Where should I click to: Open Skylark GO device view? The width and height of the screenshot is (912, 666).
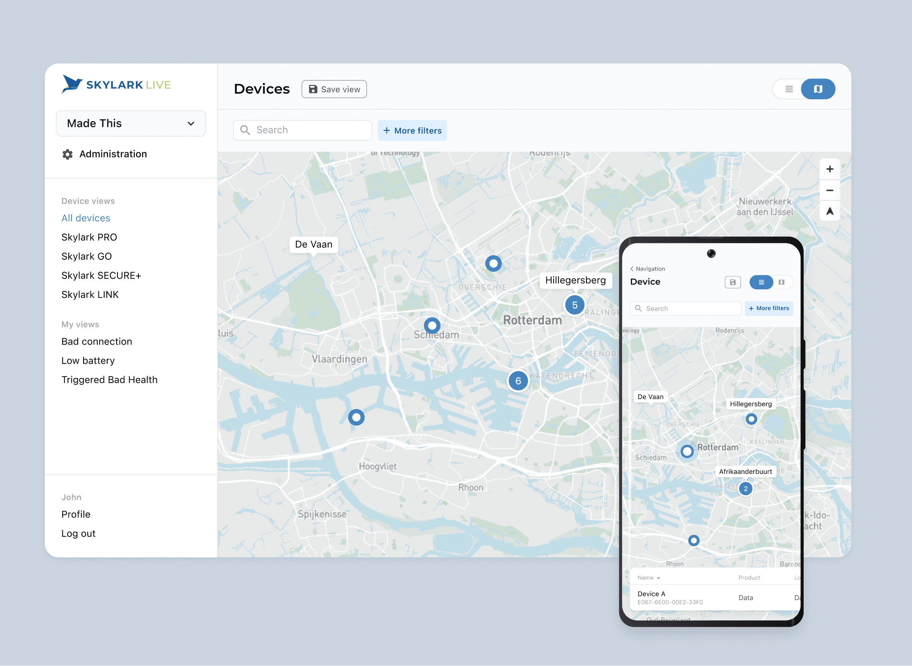87,257
